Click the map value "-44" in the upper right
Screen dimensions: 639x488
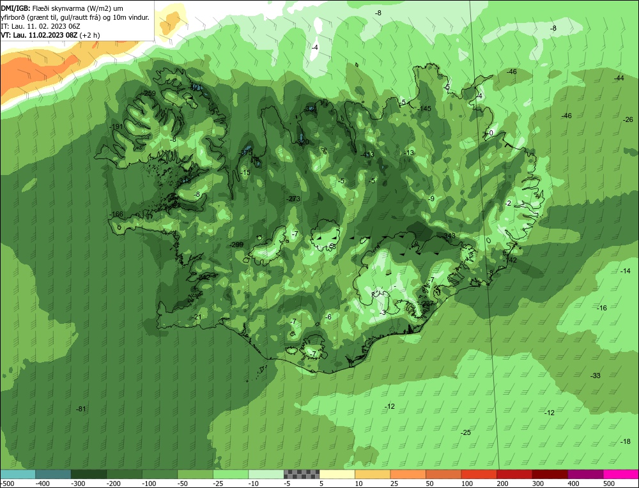(619, 78)
